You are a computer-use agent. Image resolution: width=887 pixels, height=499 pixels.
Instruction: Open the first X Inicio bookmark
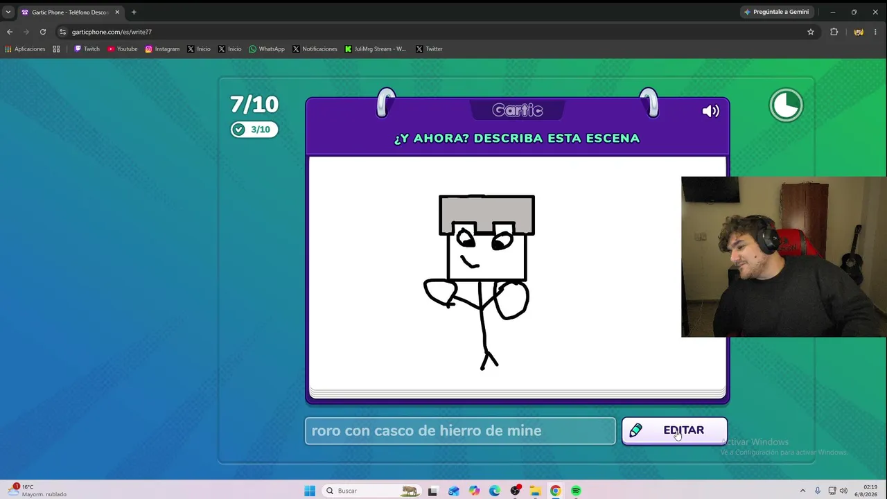(199, 49)
